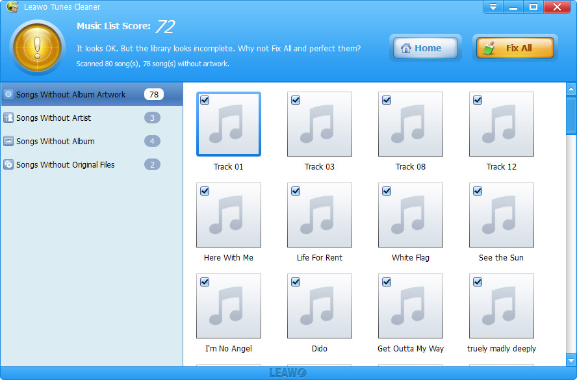The image size is (577, 380).
Task: Click the scrollbar down arrow
Action: (571, 360)
